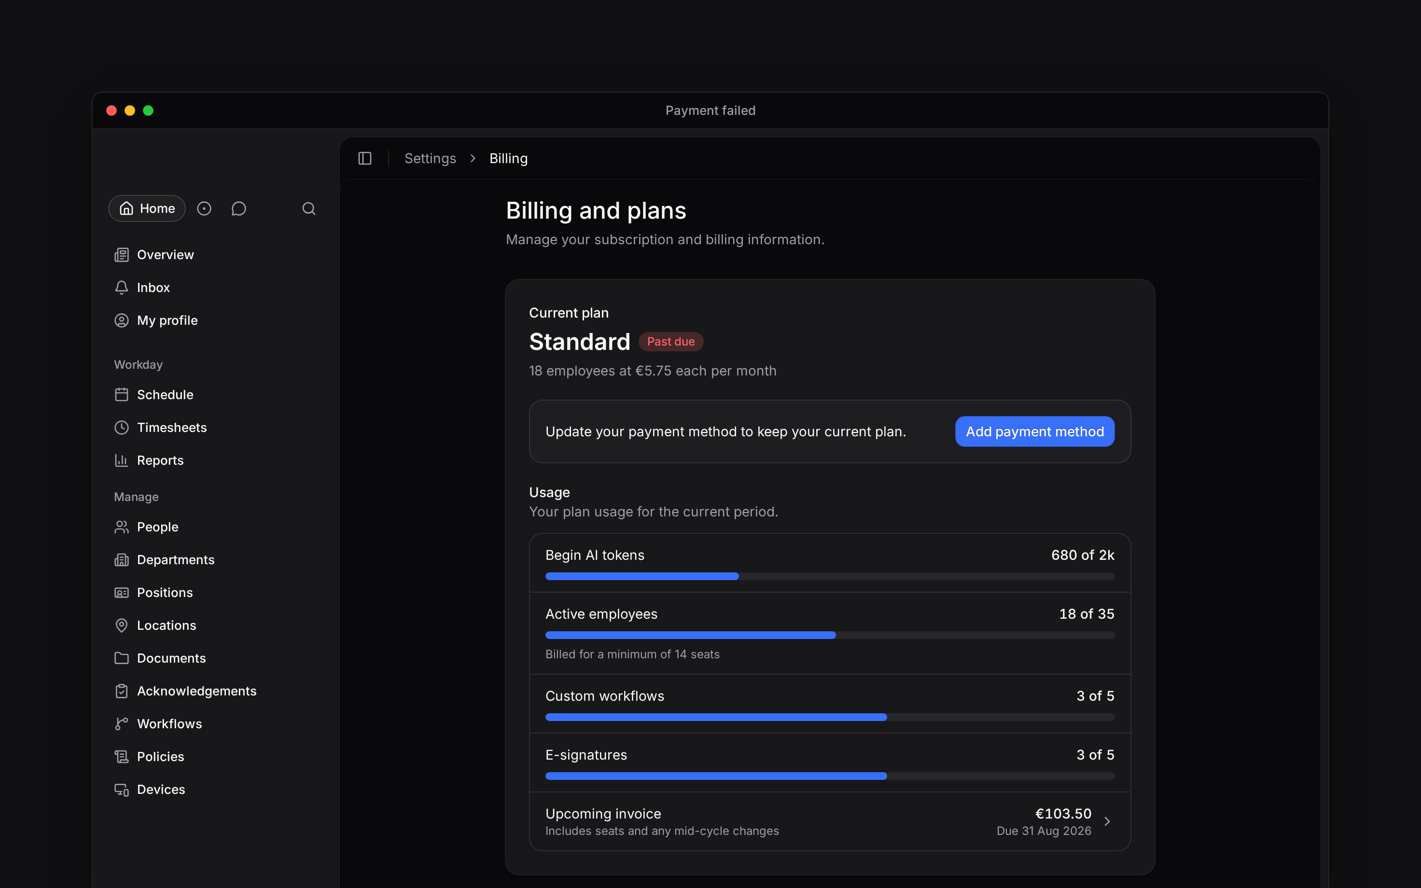Screen dimensions: 1421x888
Task: Click the Reports bar chart icon
Action: tap(122, 460)
